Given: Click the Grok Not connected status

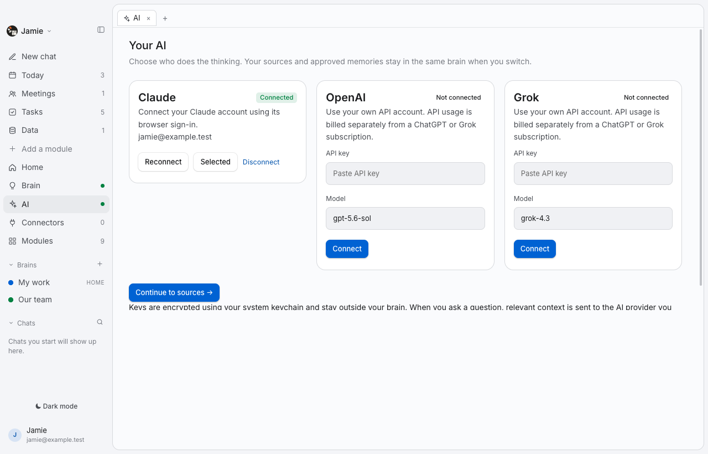Looking at the screenshot, I should click(x=646, y=97).
